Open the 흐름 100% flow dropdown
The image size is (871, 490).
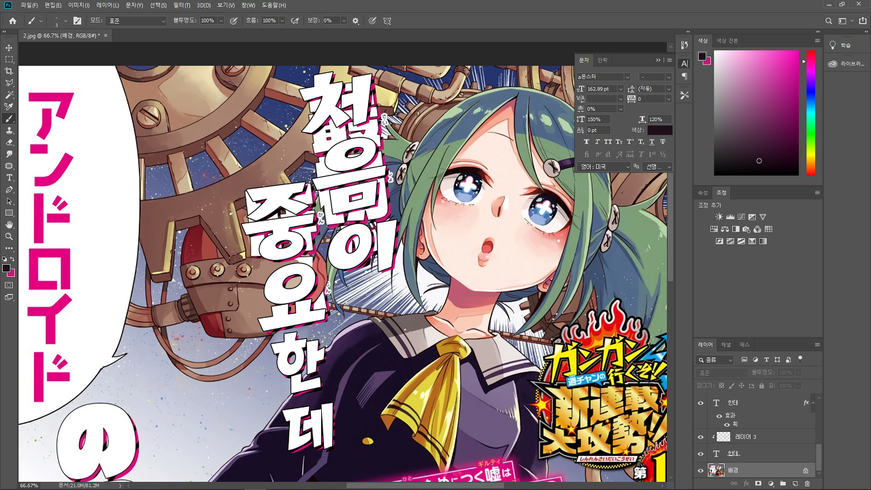pyautogui.click(x=281, y=21)
